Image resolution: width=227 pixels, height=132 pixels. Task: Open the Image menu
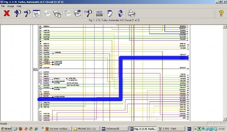11,6
